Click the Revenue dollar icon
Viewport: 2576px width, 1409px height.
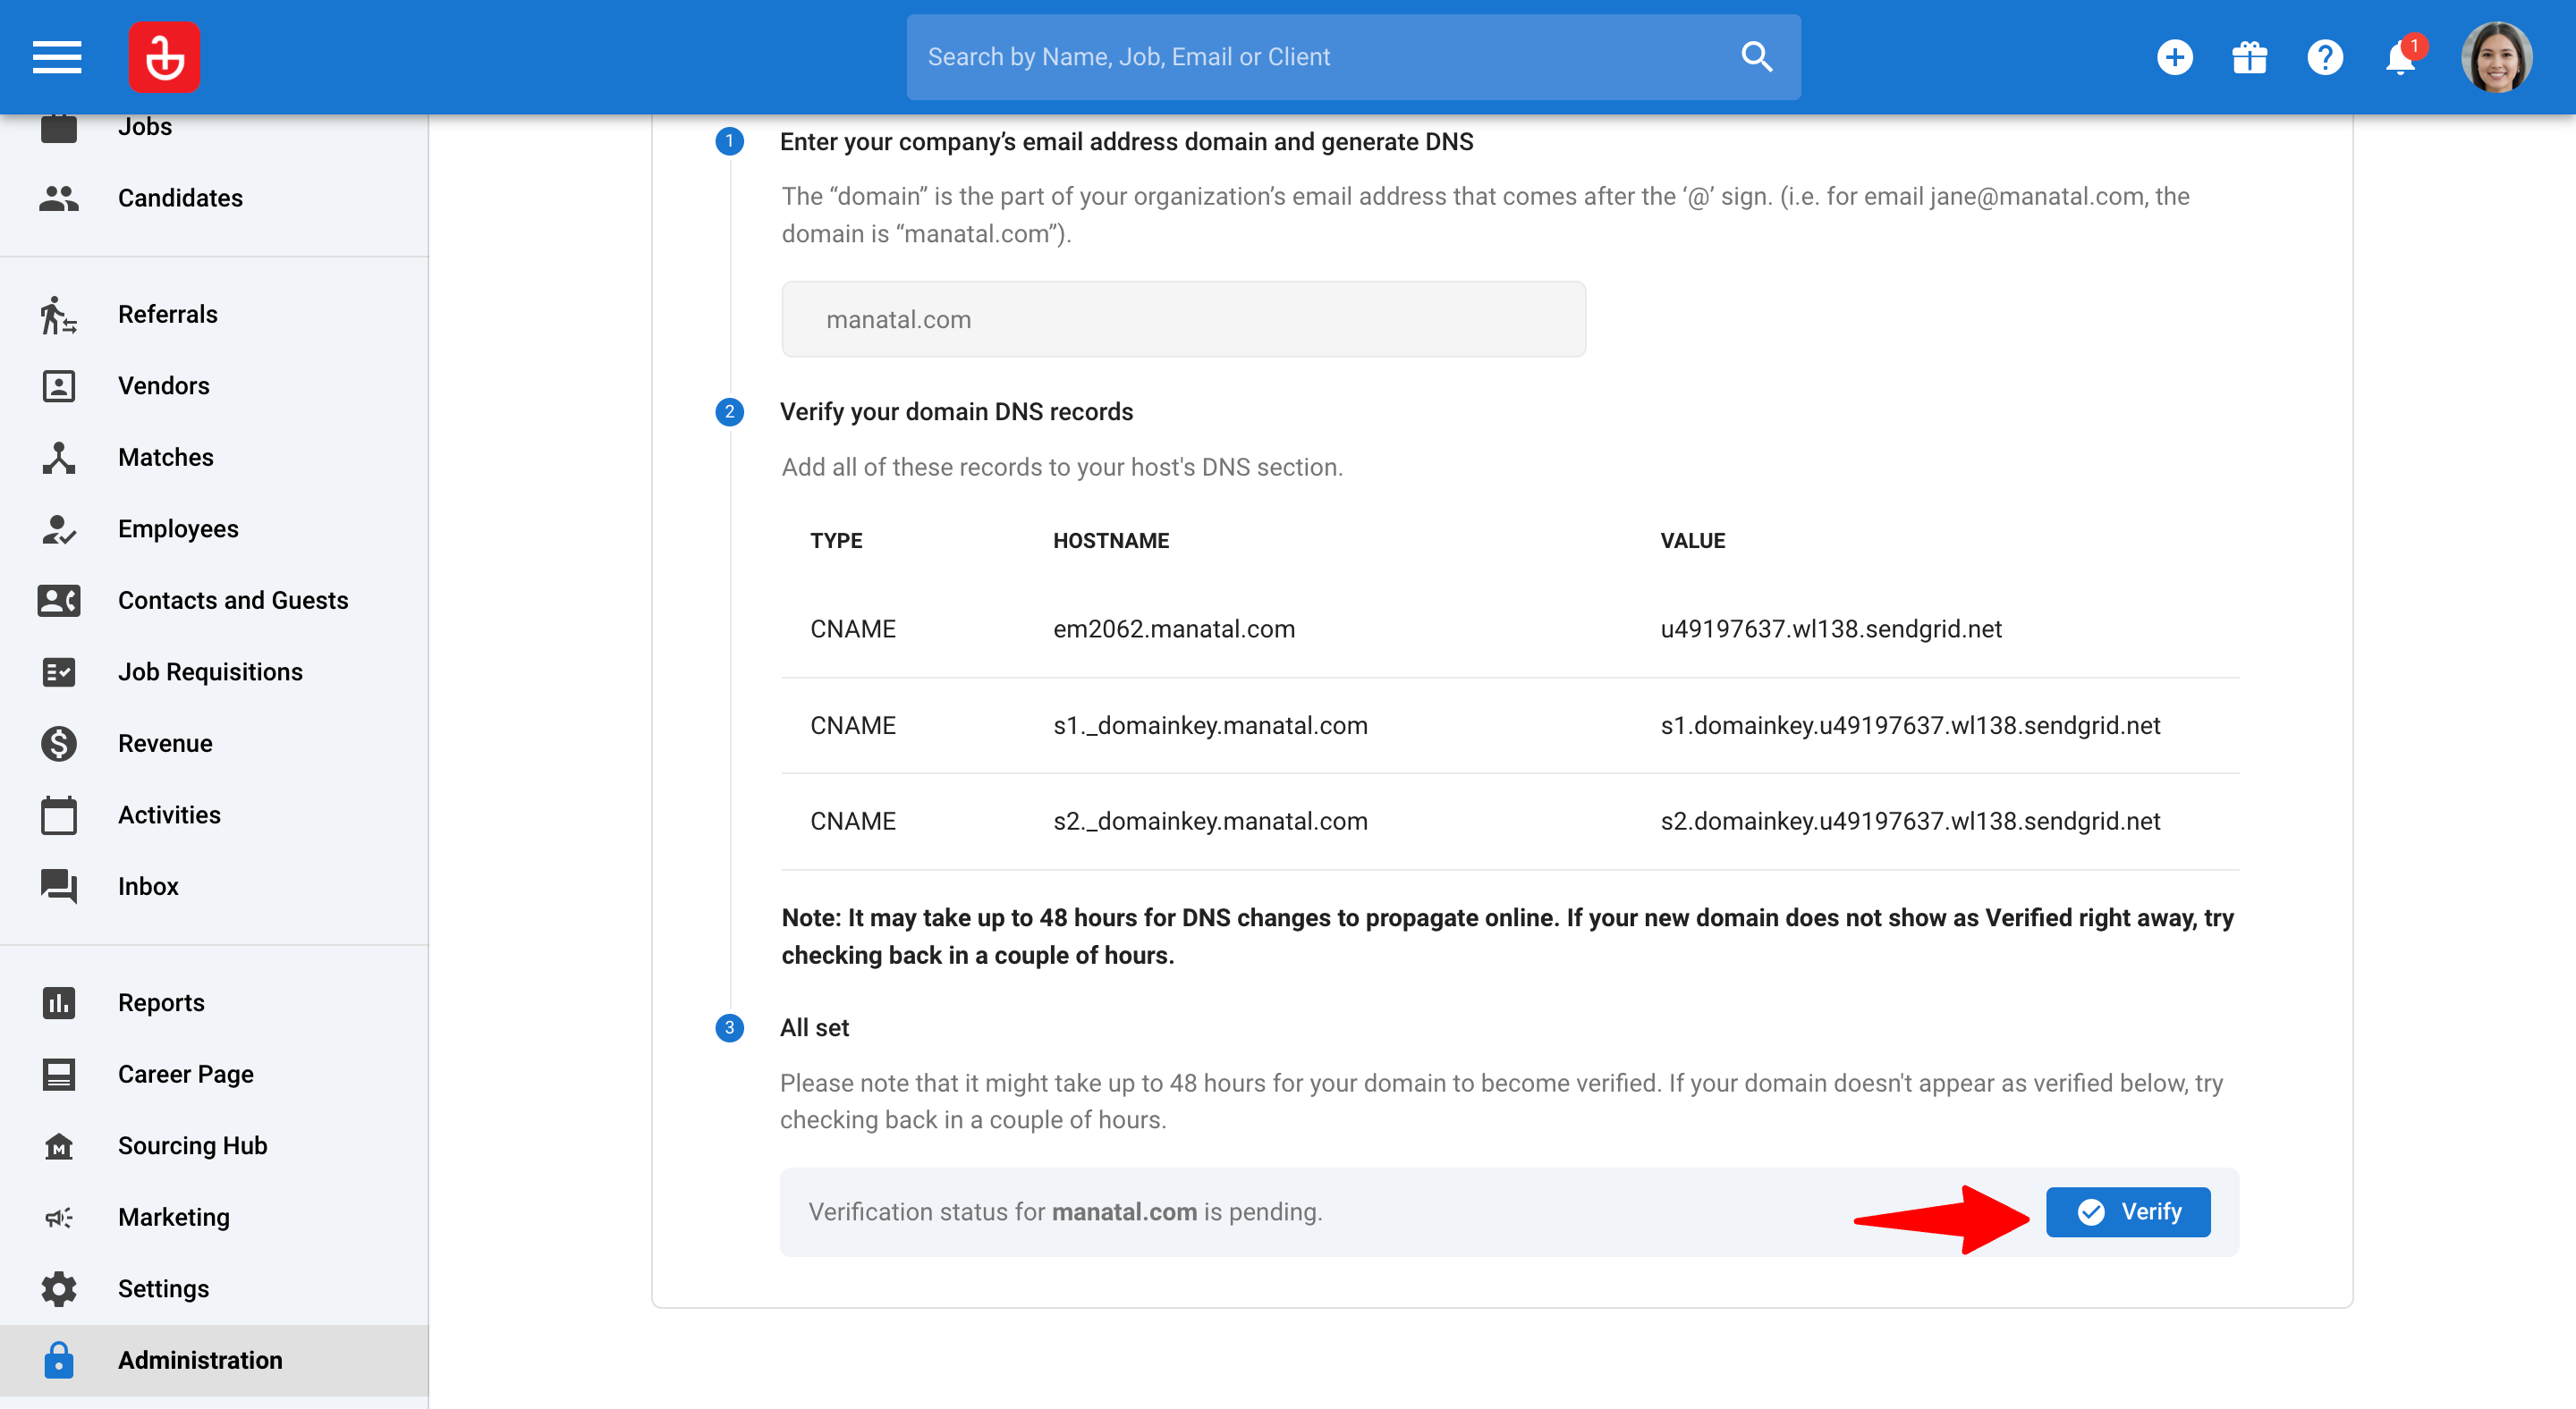(59, 744)
